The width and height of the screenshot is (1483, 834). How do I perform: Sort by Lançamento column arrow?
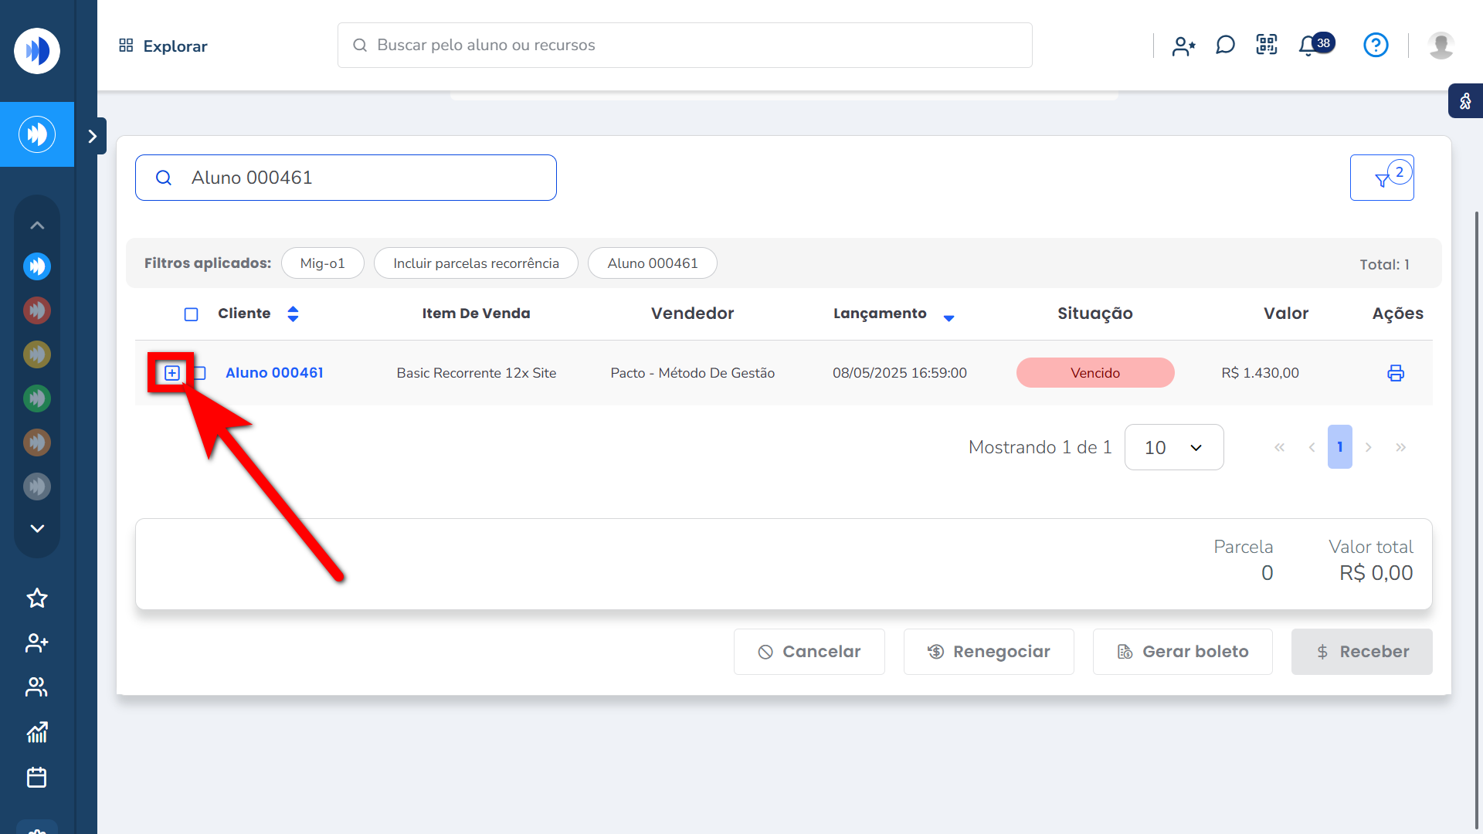click(x=949, y=317)
